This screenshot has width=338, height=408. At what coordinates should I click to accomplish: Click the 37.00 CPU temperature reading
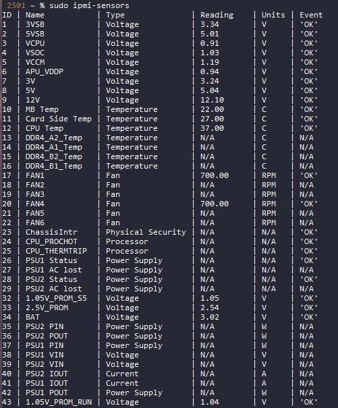[x=212, y=128]
